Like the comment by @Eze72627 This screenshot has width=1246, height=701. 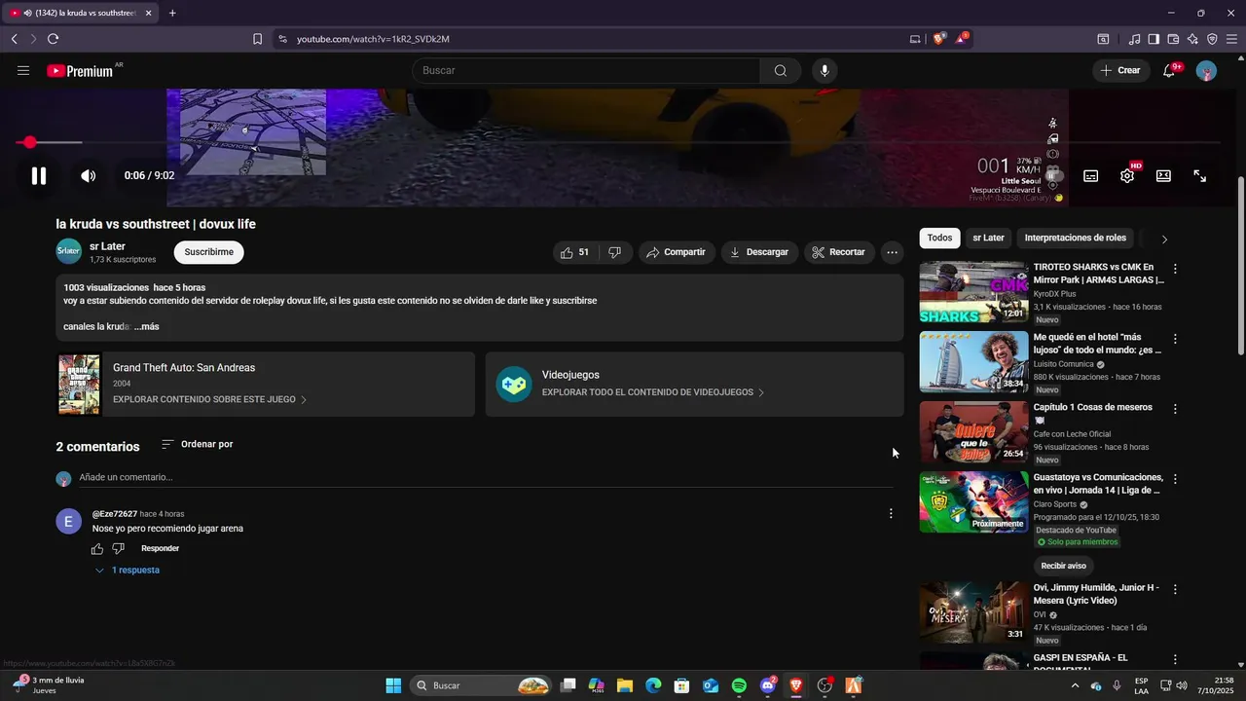(x=97, y=548)
